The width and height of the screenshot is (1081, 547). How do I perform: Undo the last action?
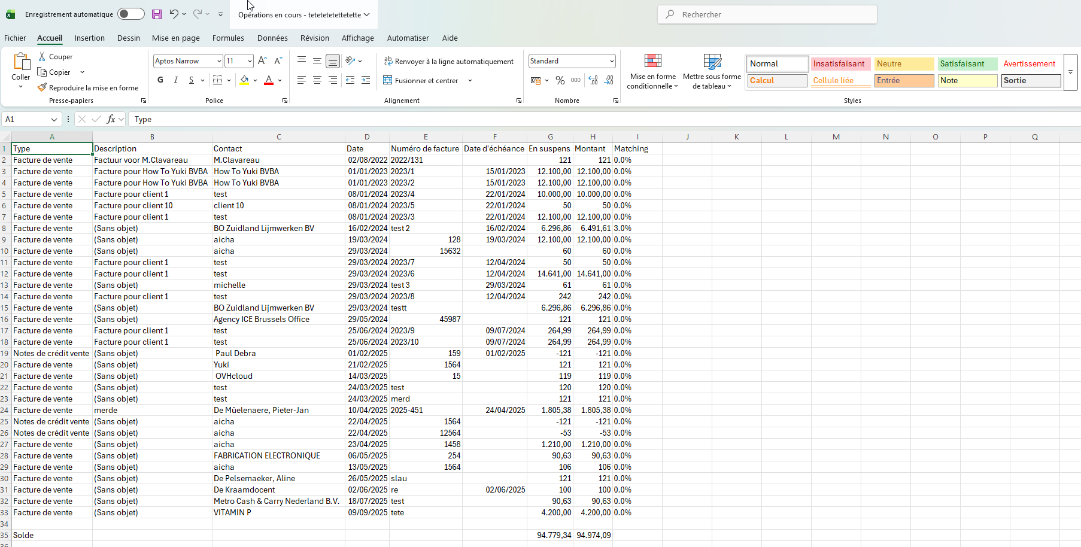[174, 14]
